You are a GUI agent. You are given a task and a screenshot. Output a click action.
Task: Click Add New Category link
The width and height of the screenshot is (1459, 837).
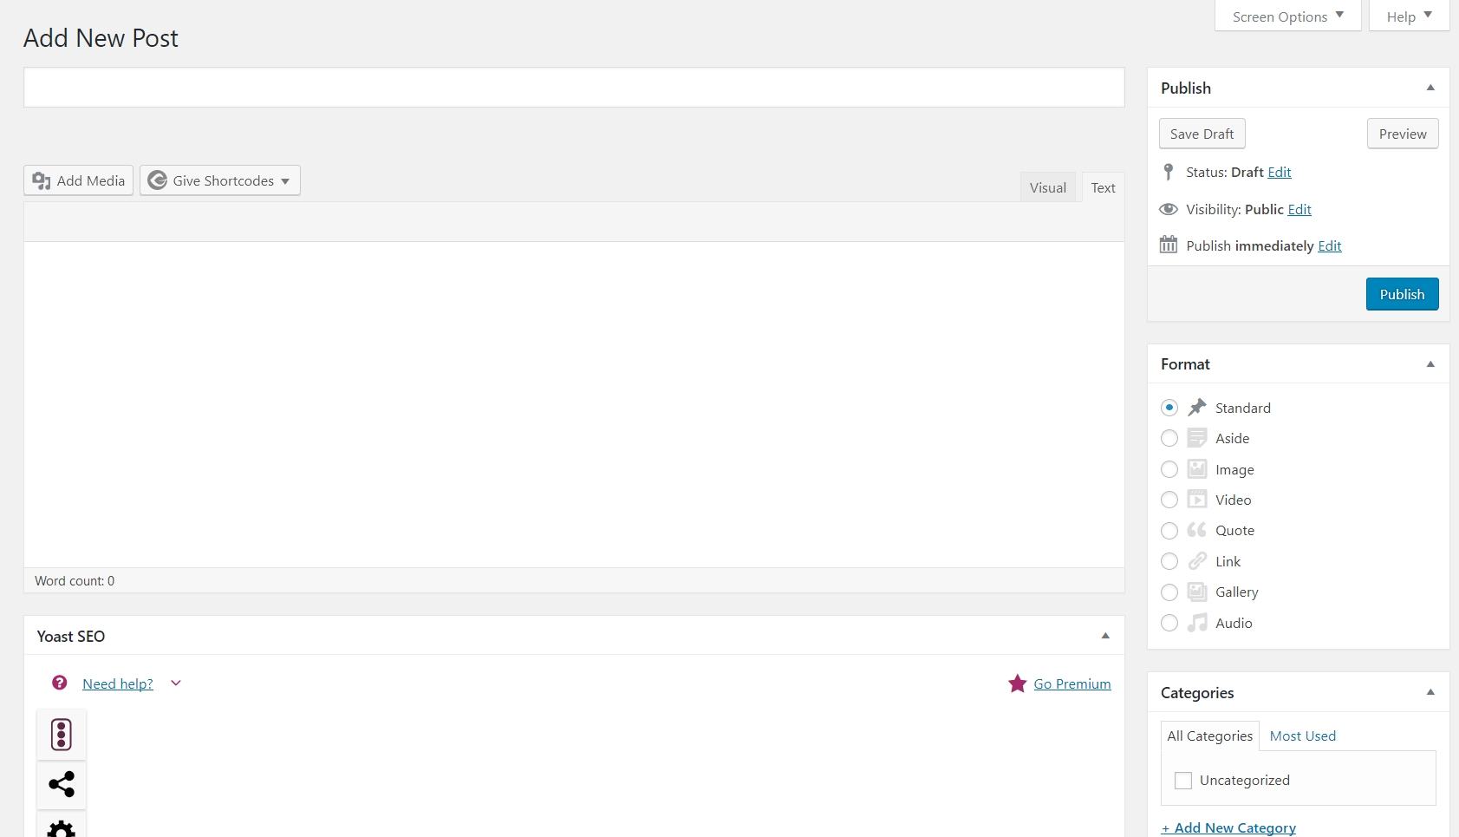1228,827
